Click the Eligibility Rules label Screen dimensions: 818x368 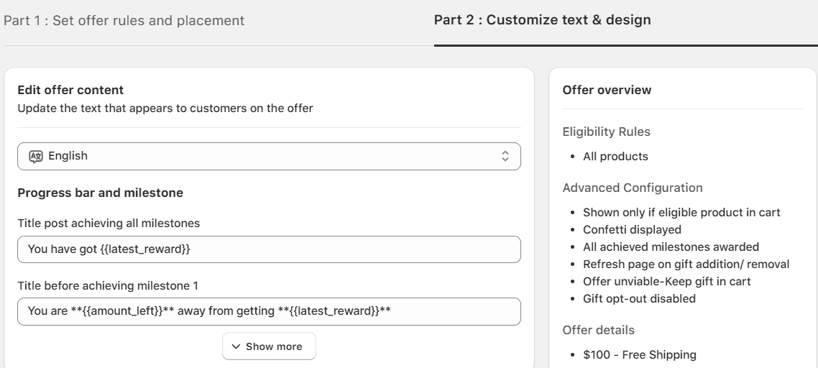tap(606, 132)
